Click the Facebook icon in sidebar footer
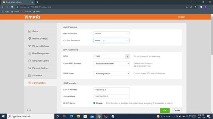 coord(27,110)
